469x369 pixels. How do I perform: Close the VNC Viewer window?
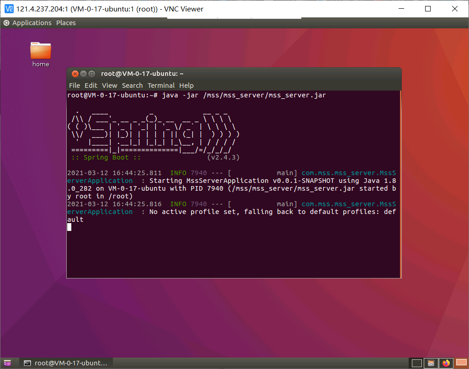[455, 9]
